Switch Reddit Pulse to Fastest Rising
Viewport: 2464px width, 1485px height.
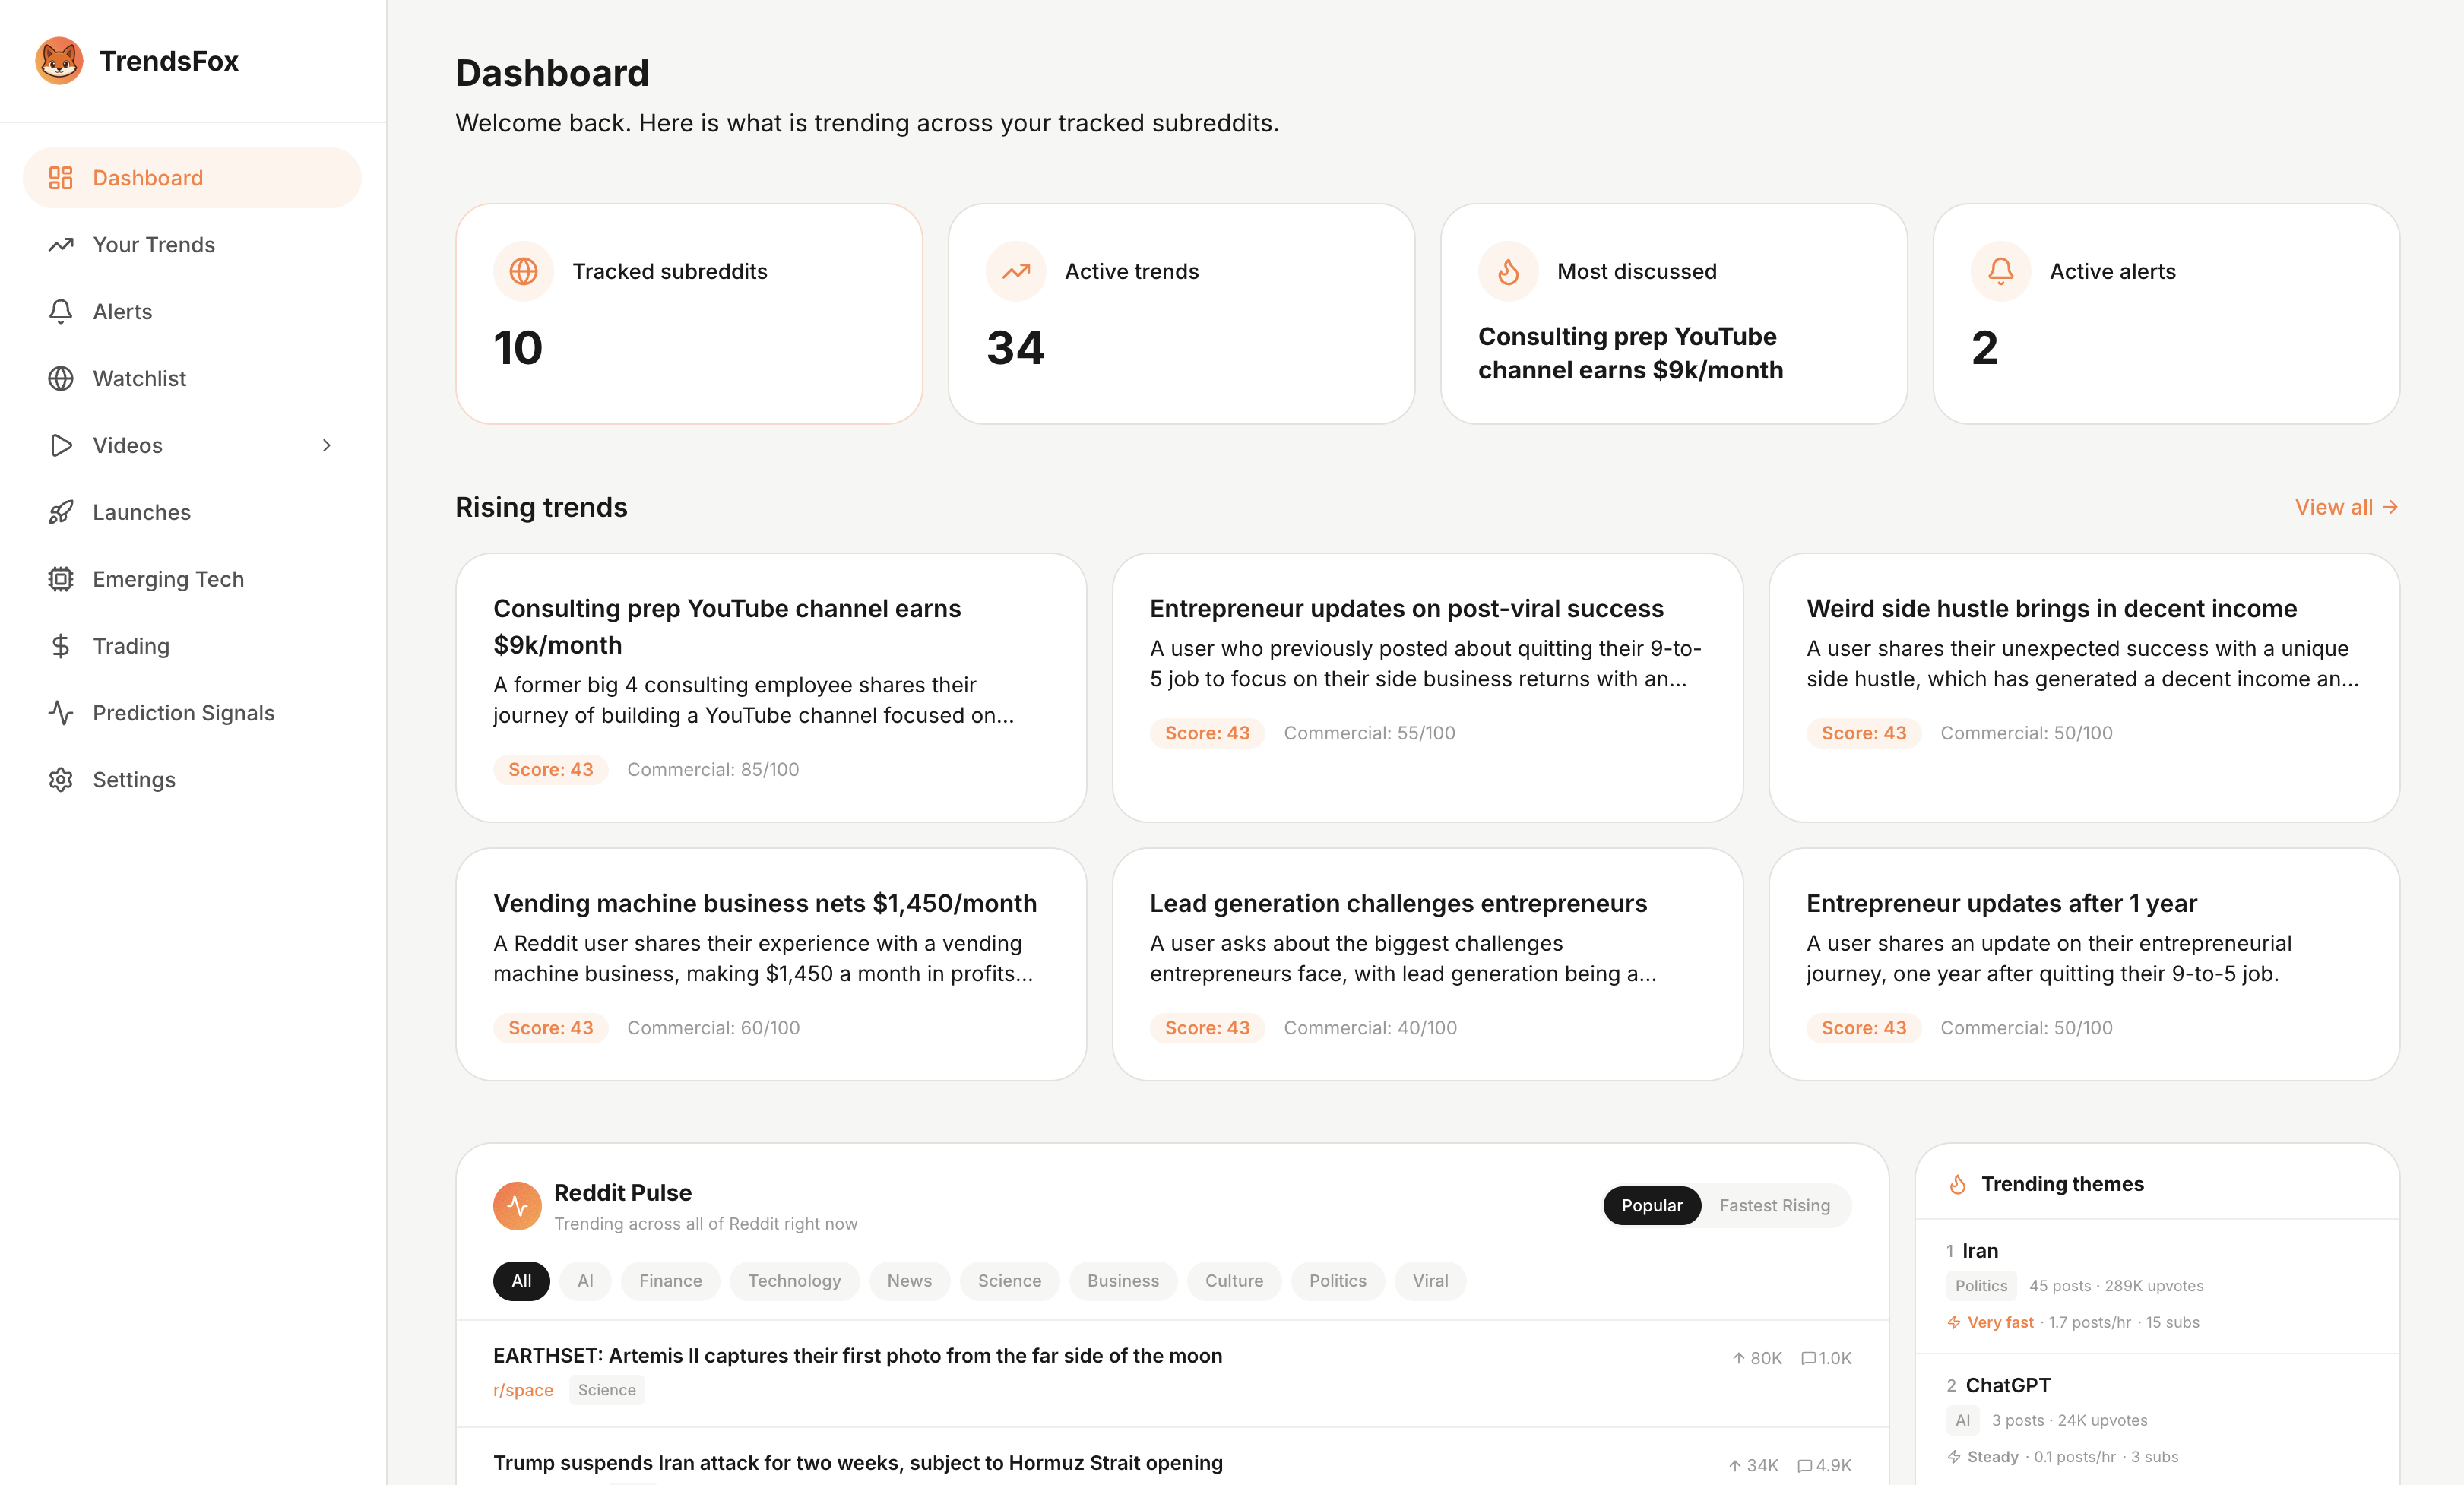point(1774,1206)
